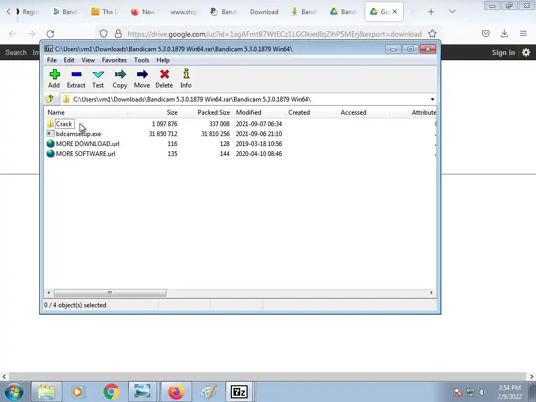
Task: Open a new Firefox tab with plus
Action: pyautogui.click(x=431, y=12)
